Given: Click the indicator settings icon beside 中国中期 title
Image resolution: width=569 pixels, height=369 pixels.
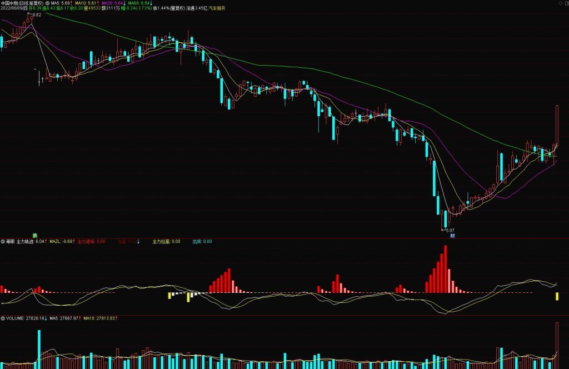Looking at the screenshot, I should pyautogui.click(x=47, y=3).
